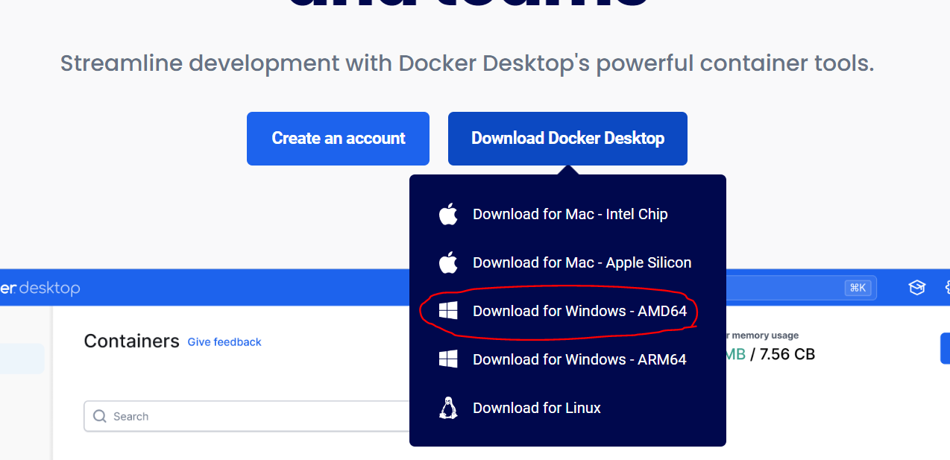The image size is (950, 460).
Task: Click the Windows logo beside AMD64
Action: point(448,312)
